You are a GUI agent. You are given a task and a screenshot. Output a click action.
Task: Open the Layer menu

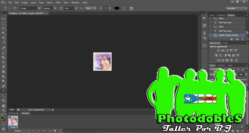[x=33, y=3]
